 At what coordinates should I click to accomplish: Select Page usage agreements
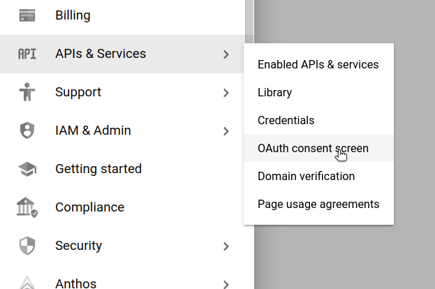(318, 204)
